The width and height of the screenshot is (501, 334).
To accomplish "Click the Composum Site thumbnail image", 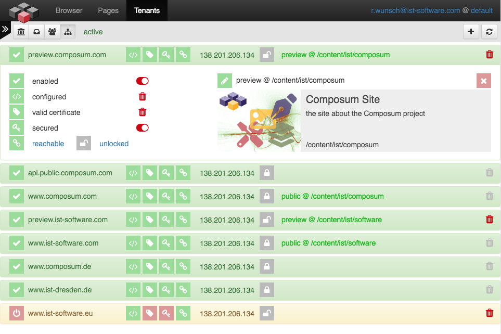I will click(259, 121).
